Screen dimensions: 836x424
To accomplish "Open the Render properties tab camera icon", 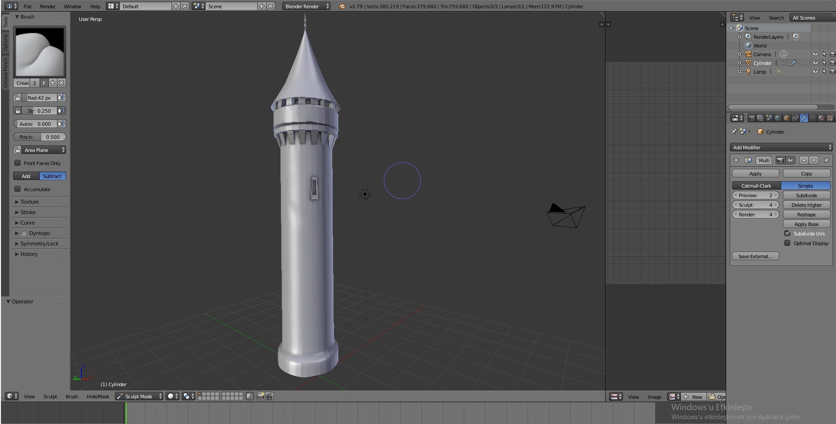I will pyautogui.click(x=752, y=118).
